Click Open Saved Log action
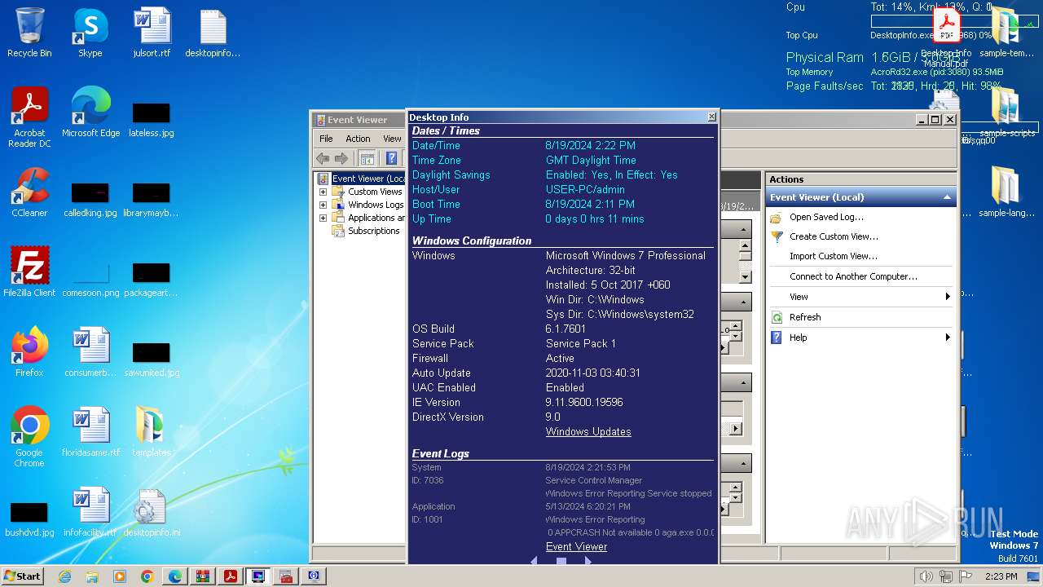The image size is (1043, 587). [826, 218]
